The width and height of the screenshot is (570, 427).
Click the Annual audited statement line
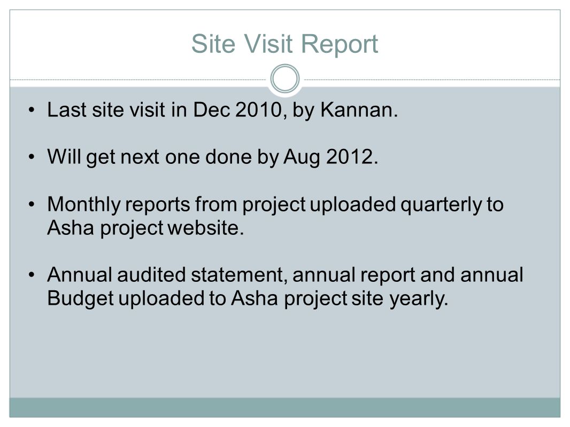pyautogui.click(x=285, y=275)
